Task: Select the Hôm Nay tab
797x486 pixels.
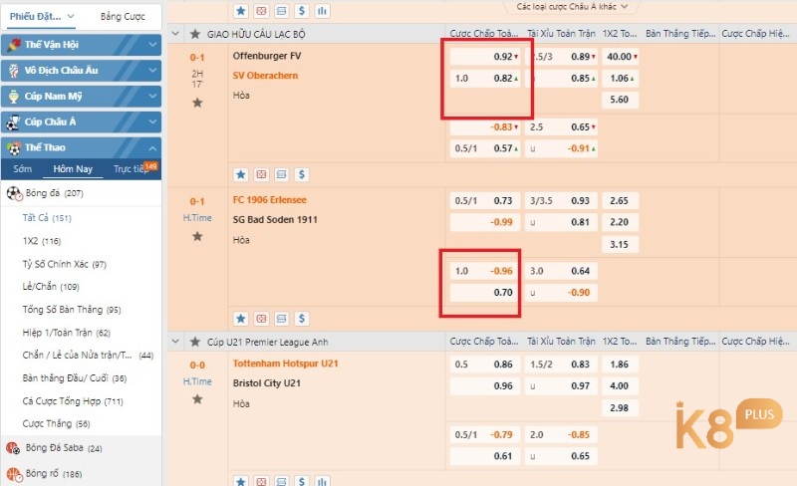Action: (73, 169)
